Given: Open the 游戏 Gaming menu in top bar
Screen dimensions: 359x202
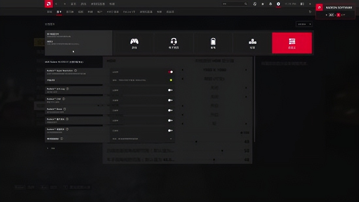Looking at the screenshot, I should (x=83, y=4).
